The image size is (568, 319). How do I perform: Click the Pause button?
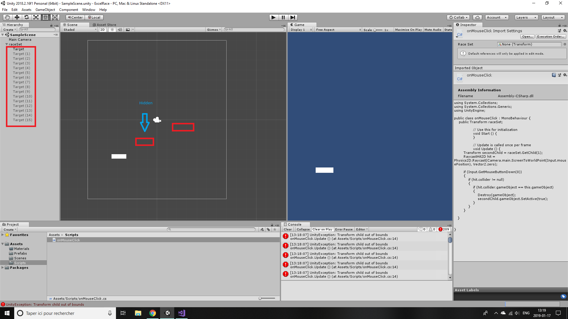click(x=283, y=17)
